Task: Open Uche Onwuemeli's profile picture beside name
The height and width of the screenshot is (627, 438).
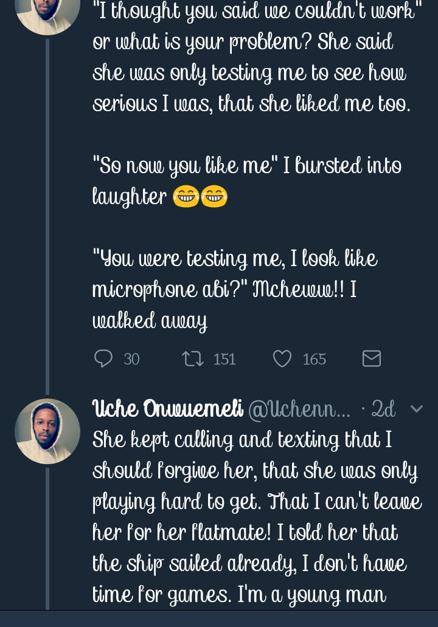Action: coord(47,431)
